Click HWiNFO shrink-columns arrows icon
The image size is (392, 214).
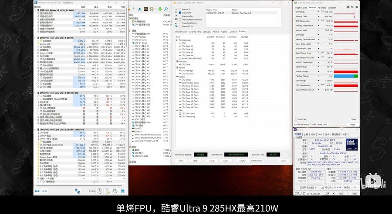click(45, 191)
